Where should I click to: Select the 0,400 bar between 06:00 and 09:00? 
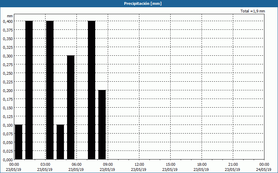coord(92,90)
